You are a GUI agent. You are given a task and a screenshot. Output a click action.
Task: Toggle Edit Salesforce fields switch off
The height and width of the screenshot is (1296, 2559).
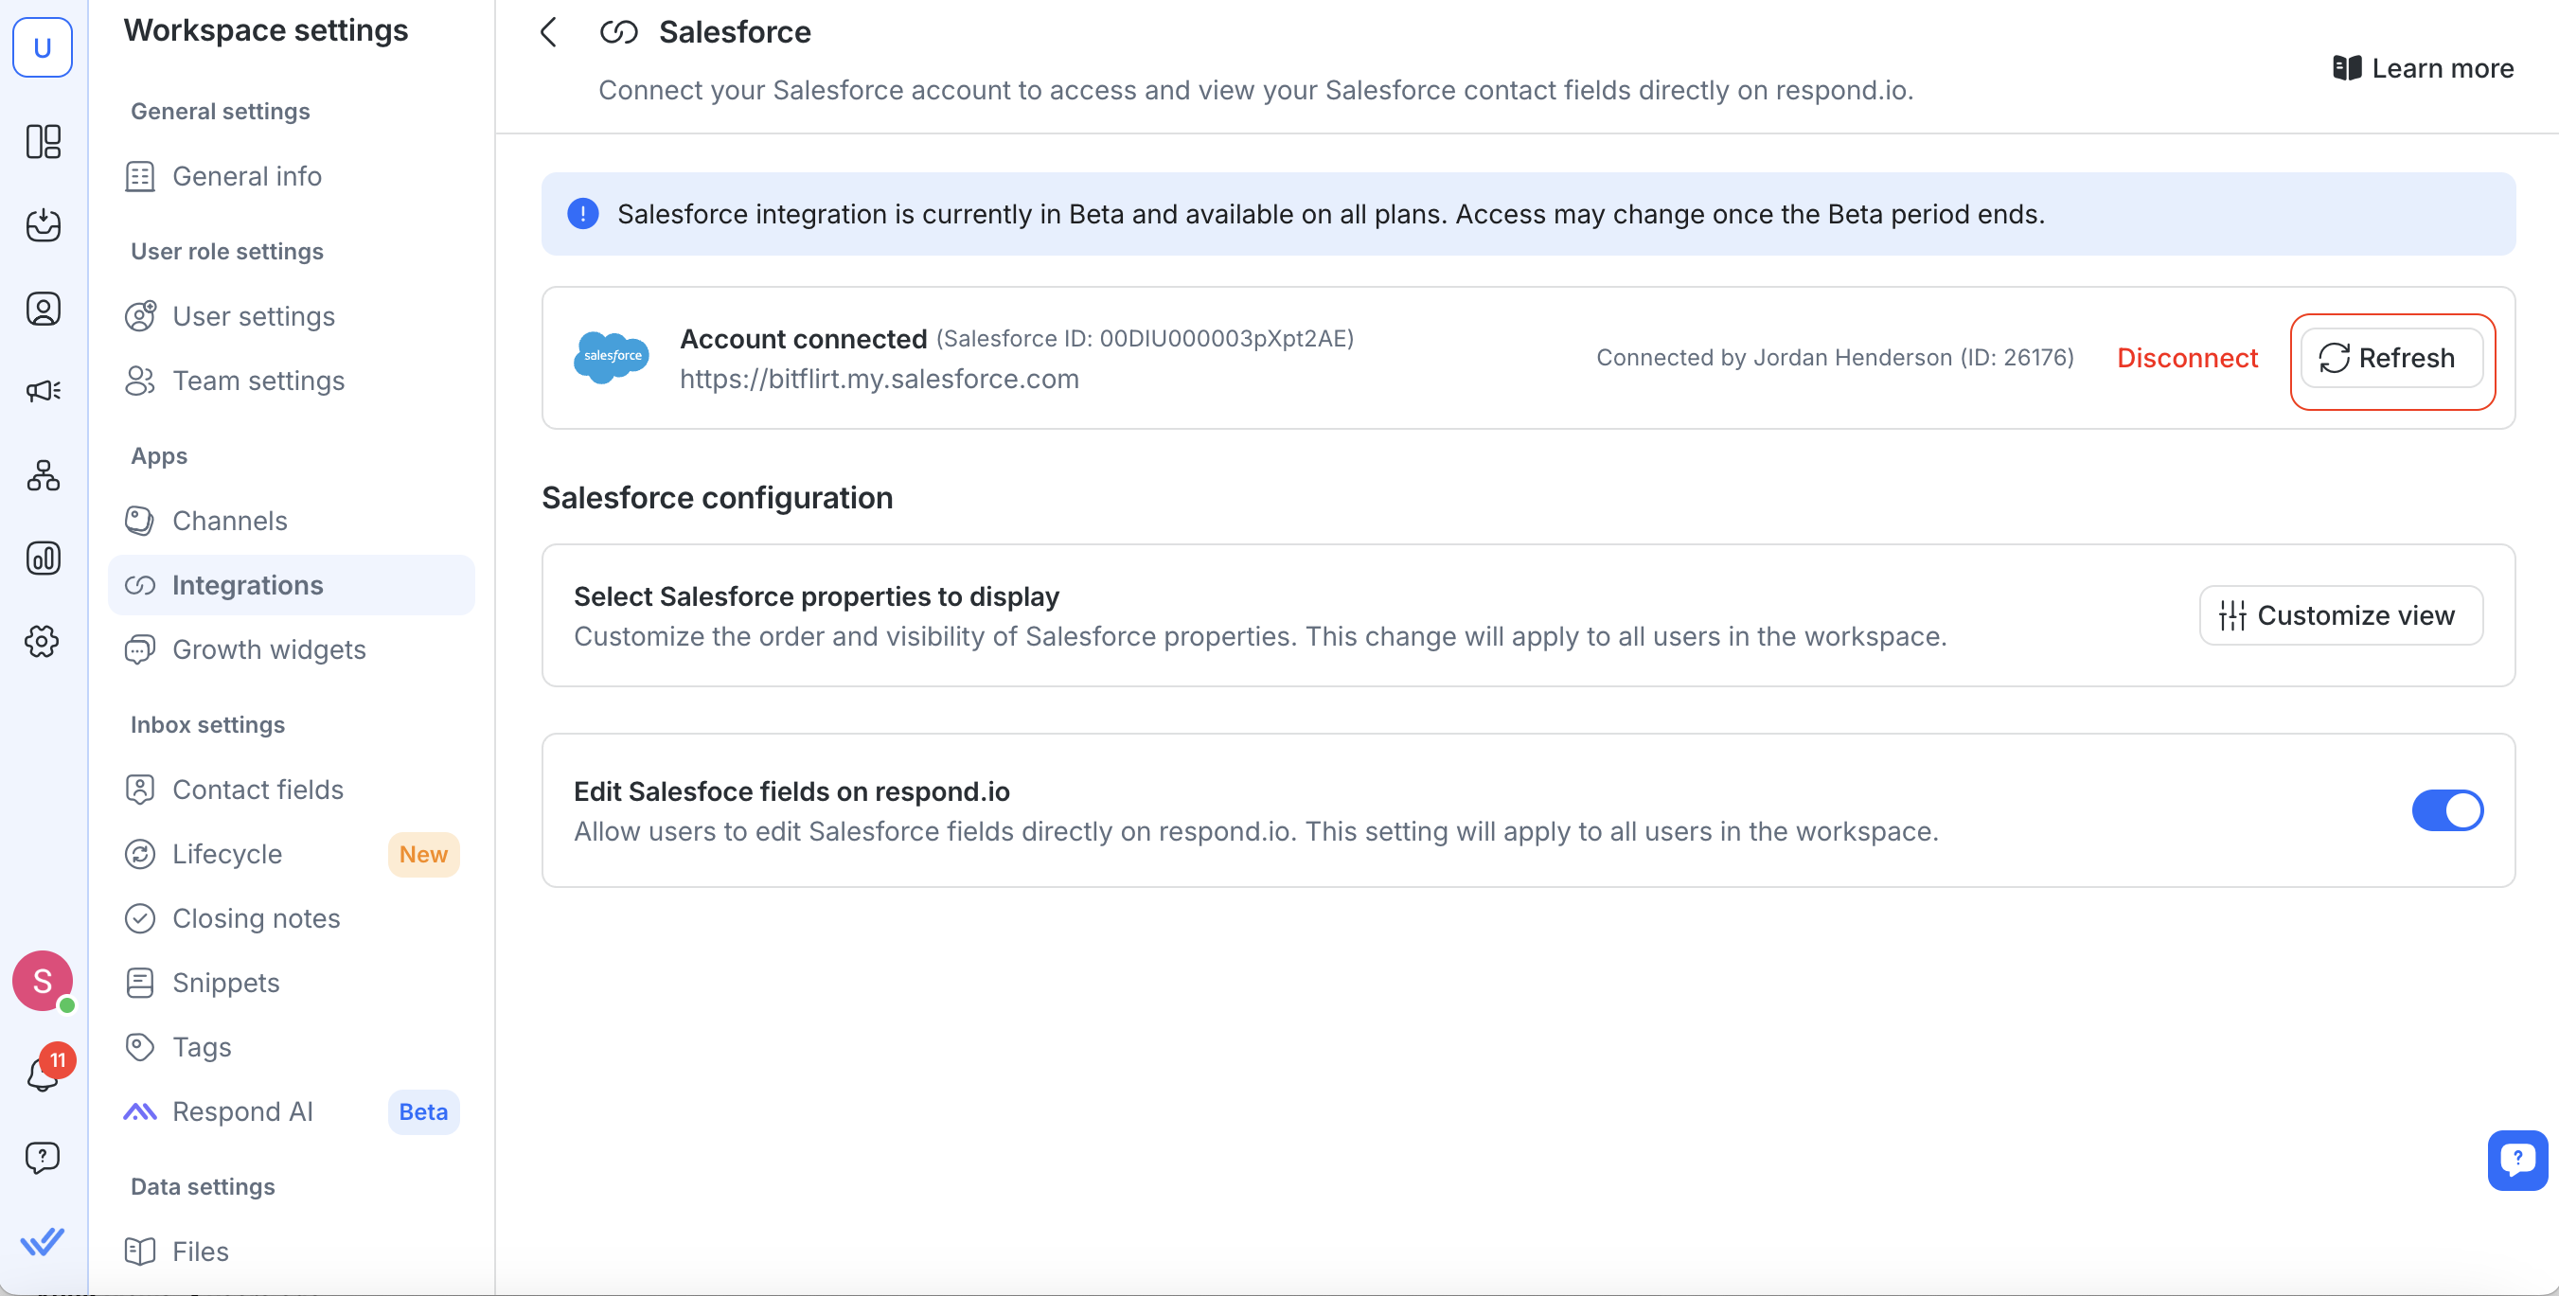point(2446,810)
